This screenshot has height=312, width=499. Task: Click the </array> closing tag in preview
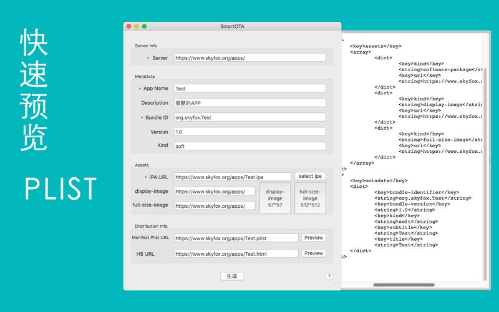pyautogui.click(x=362, y=163)
